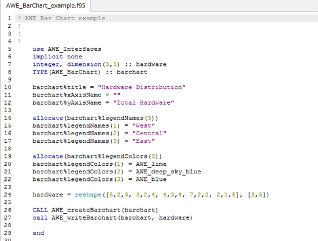Click "hardware" in the integer declaration line
The image size is (318, 241).
151,65
